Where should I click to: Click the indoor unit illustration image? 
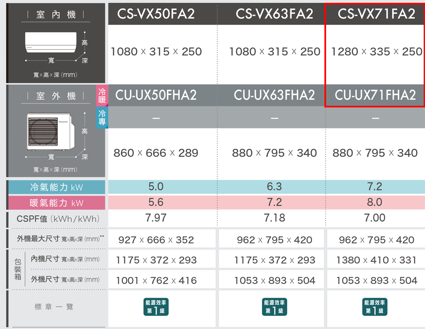click(50, 42)
